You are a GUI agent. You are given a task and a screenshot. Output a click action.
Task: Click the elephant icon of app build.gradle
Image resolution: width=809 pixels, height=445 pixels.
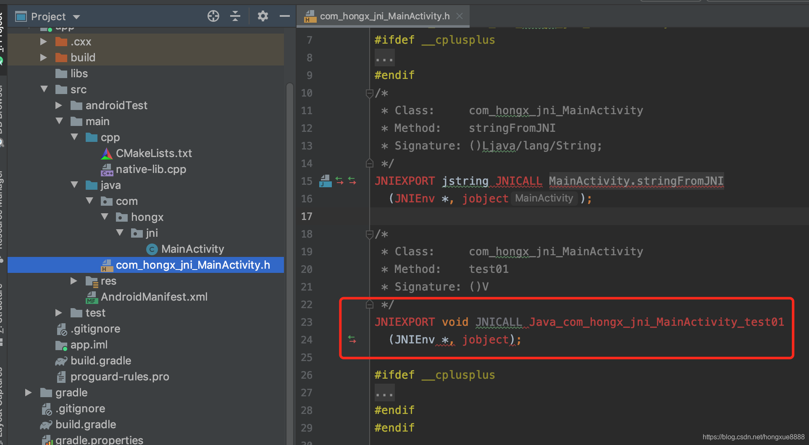[61, 361]
